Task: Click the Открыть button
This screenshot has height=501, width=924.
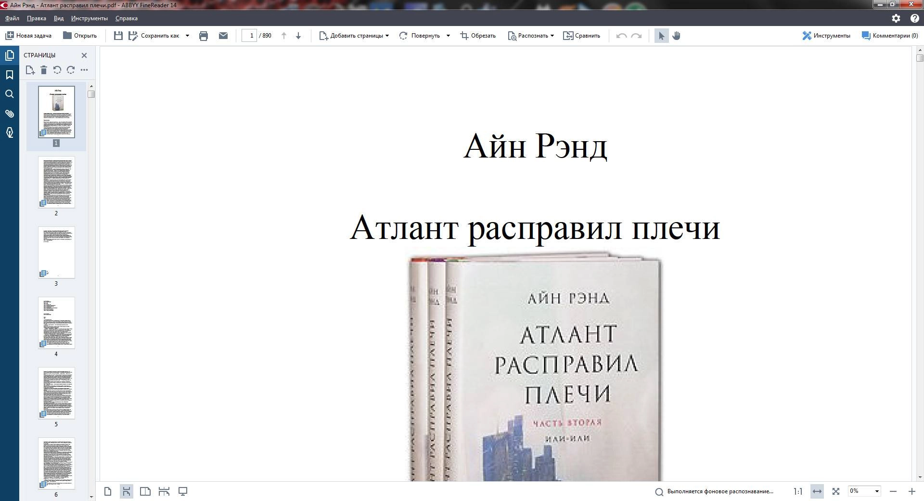Action: tap(80, 36)
